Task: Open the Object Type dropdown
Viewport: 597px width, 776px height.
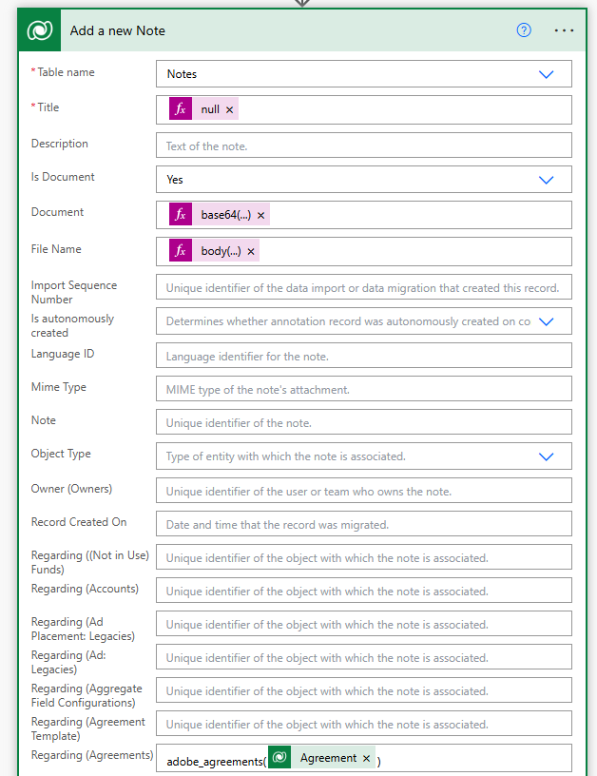Action: tap(546, 456)
